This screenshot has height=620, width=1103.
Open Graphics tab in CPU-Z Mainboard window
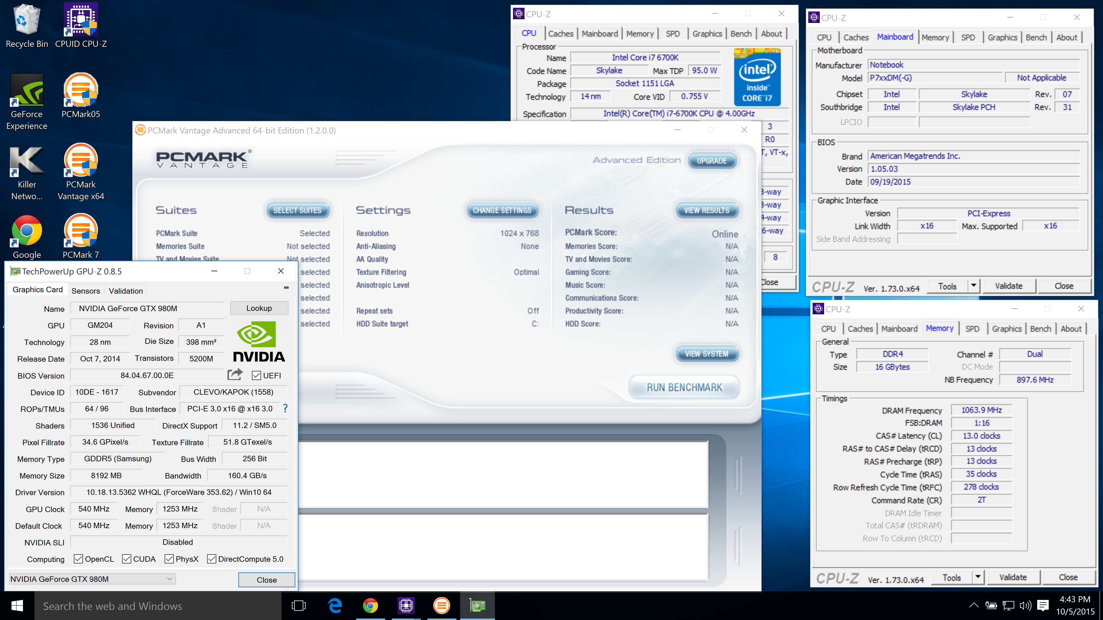(1002, 37)
